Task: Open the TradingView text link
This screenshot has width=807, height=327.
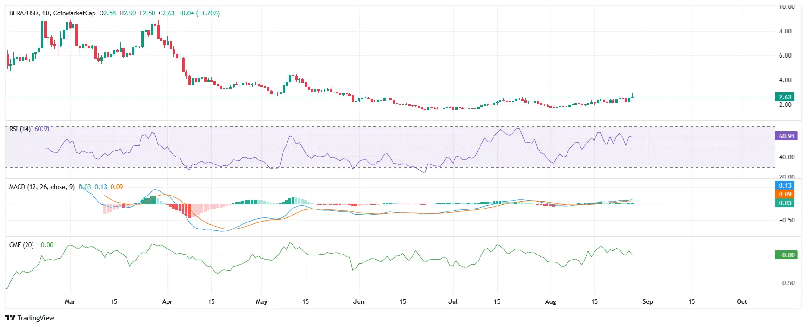Action: pyautogui.click(x=36, y=318)
